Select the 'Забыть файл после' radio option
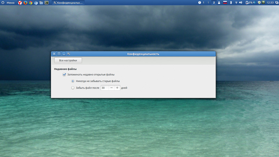Viewport: 279px width, 157px height. [73, 88]
